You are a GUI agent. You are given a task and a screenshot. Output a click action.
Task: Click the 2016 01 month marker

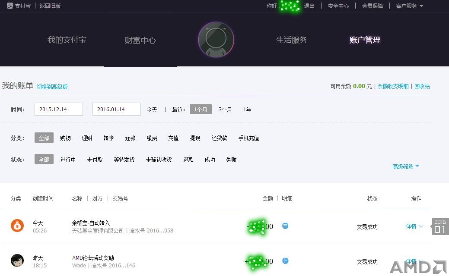(x=440, y=226)
